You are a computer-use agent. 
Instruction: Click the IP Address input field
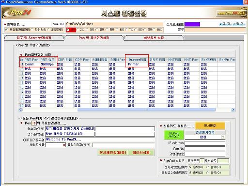tap(205, 143)
